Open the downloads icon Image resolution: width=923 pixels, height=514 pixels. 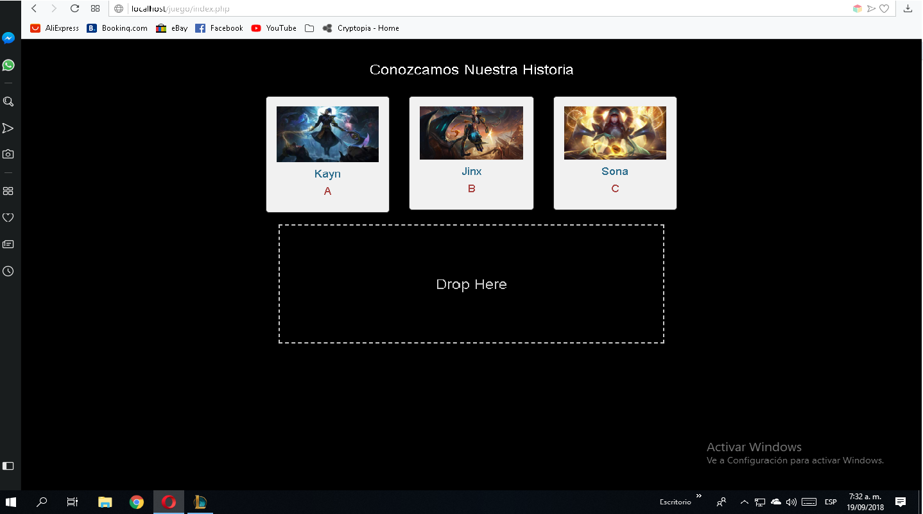pyautogui.click(x=908, y=8)
